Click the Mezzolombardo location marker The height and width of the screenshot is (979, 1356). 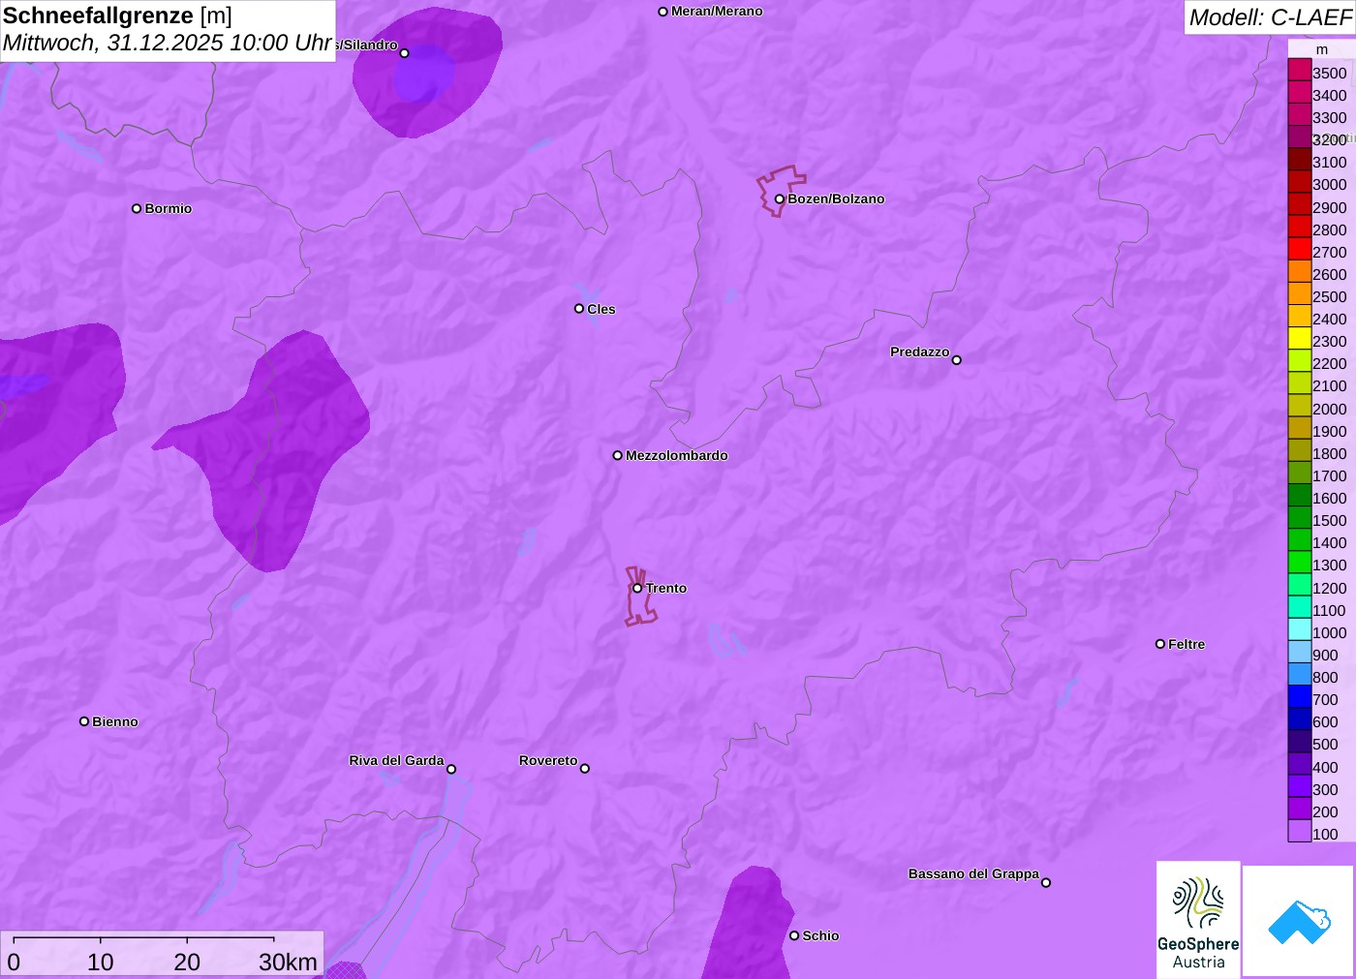click(618, 455)
